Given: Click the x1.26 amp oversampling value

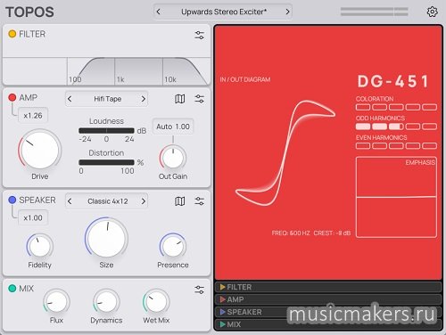Looking at the screenshot, I should pos(33,115).
